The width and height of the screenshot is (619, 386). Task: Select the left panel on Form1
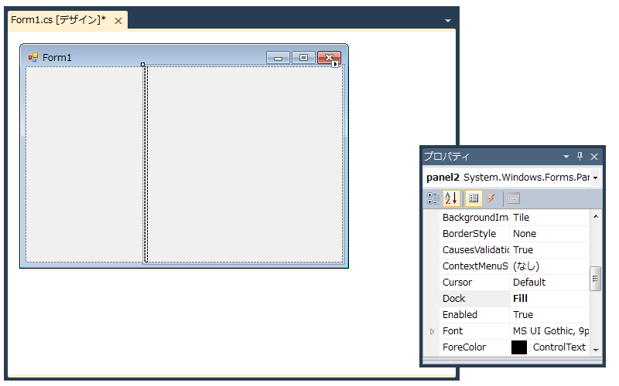pos(84,164)
